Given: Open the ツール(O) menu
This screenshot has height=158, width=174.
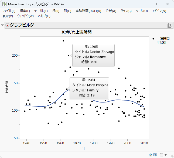Looking at the screenshot, I should [142, 11].
